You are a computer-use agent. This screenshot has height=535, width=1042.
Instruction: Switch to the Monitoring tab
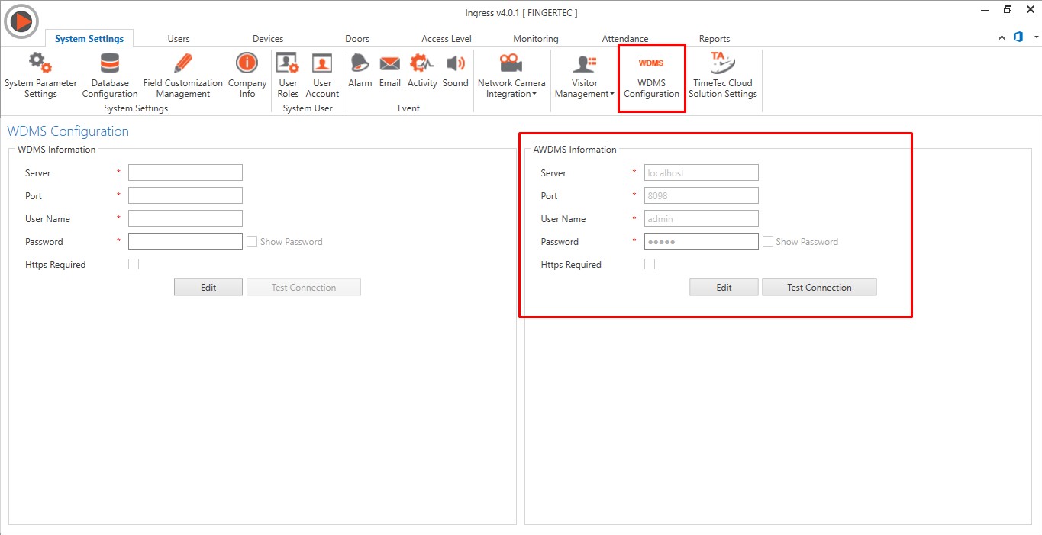tap(536, 39)
